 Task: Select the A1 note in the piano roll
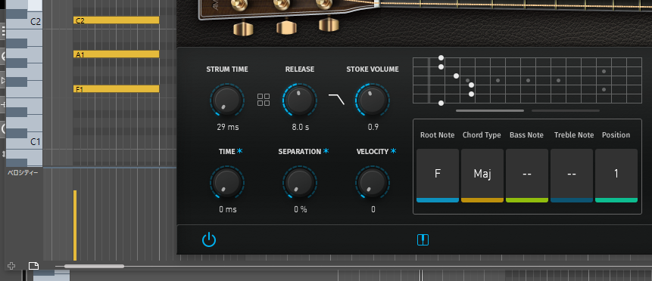pyautogui.click(x=117, y=54)
